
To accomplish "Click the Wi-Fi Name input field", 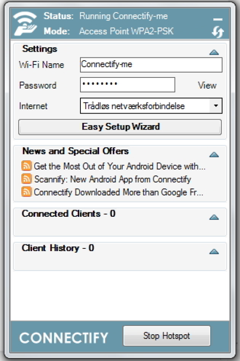I will pos(151,65).
